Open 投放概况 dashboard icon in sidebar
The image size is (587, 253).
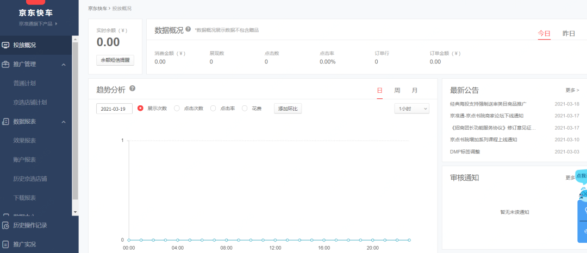click(5, 45)
